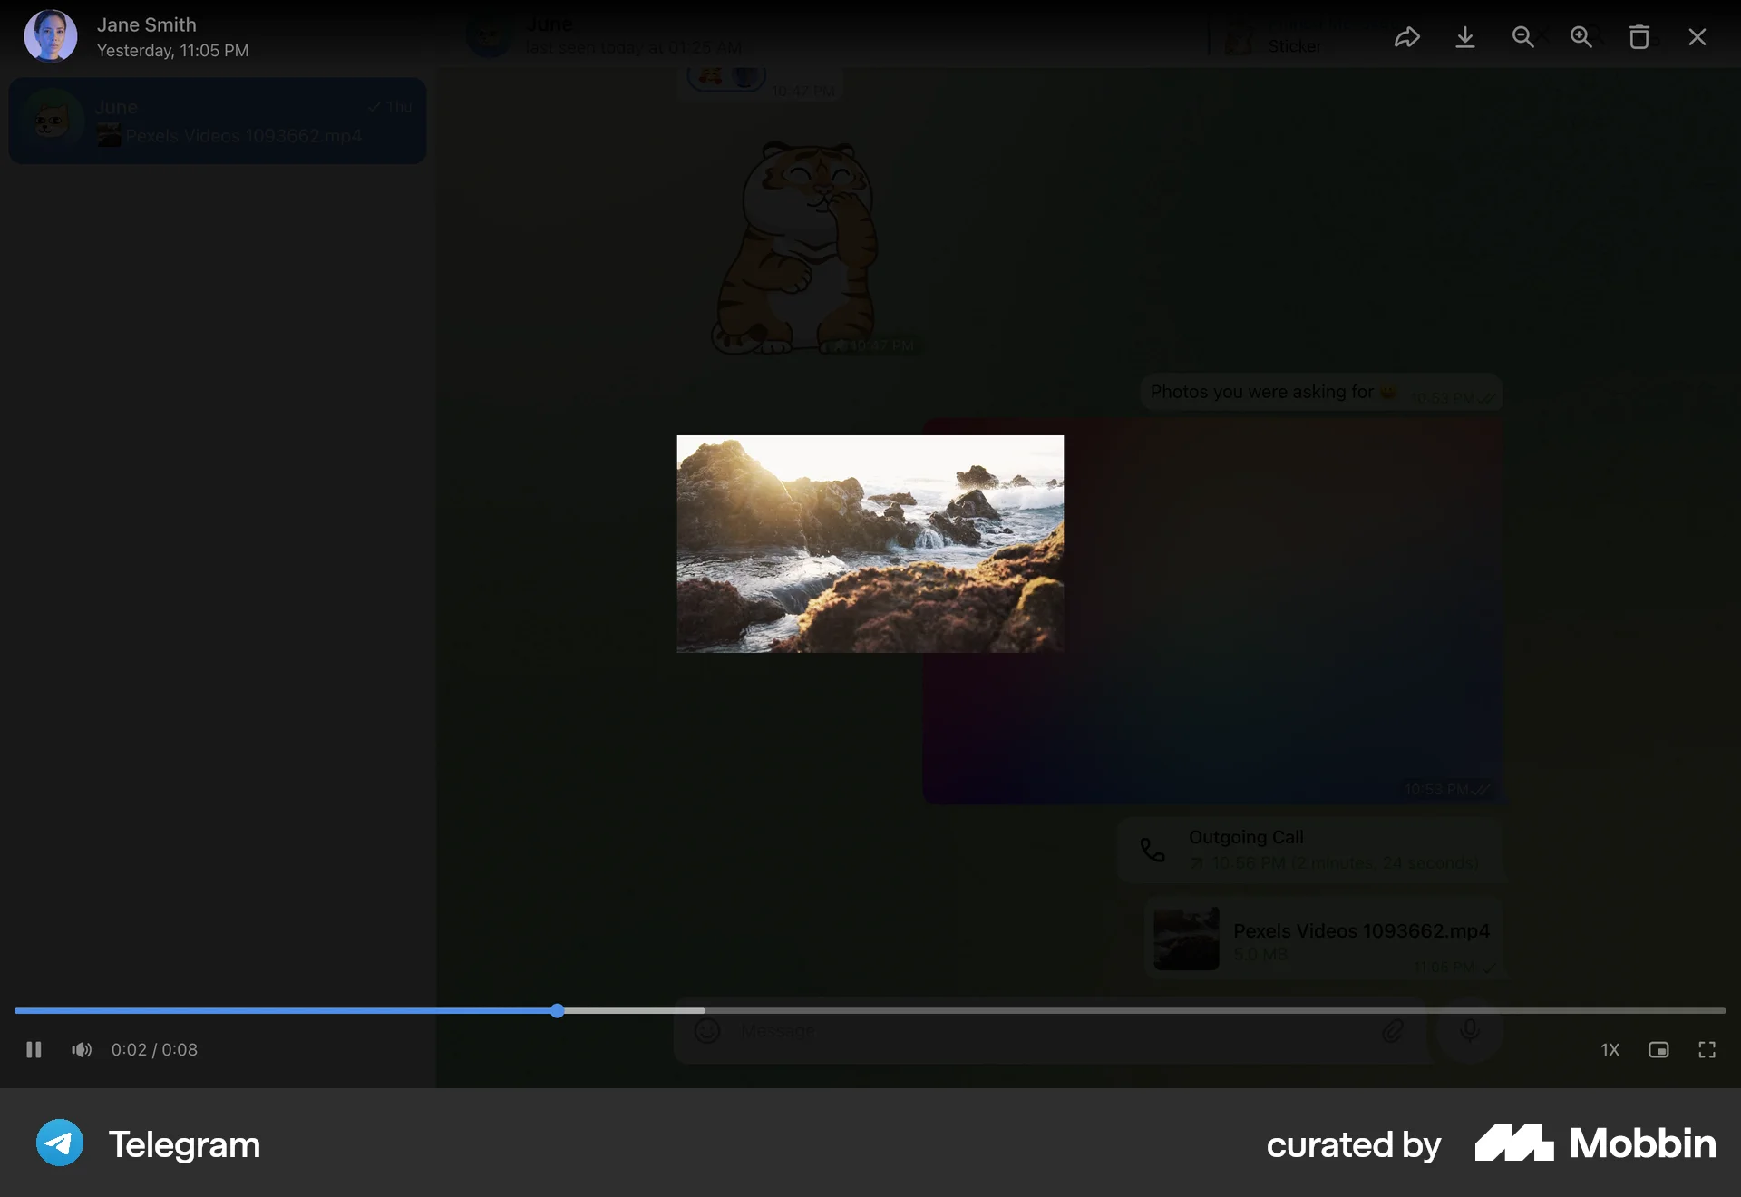Image resolution: width=1741 pixels, height=1197 pixels.
Task: Pause the playing video
Action: coord(34,1049)
